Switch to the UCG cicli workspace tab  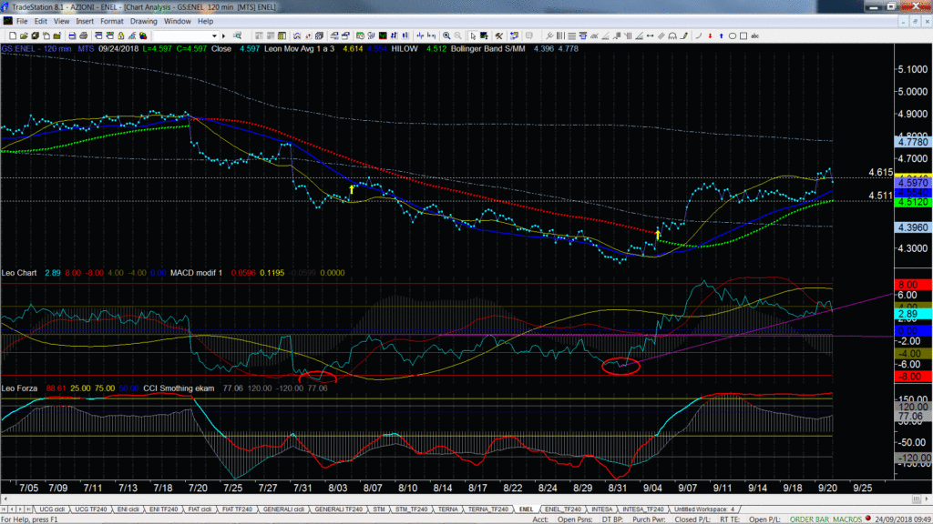[52, 509]
